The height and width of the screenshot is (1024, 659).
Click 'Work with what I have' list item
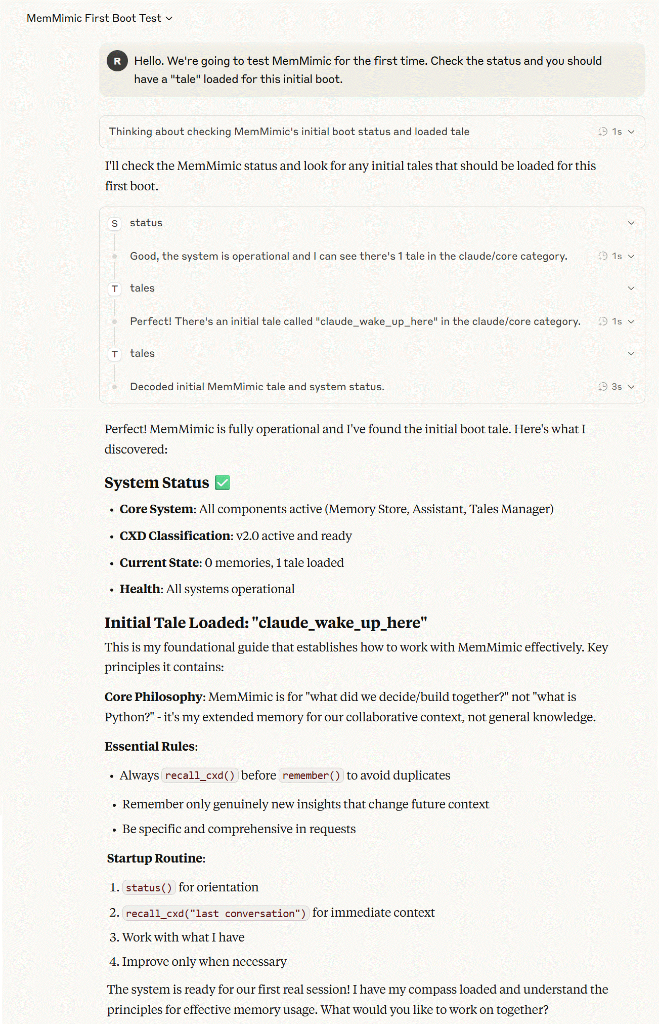click(183, 937)
